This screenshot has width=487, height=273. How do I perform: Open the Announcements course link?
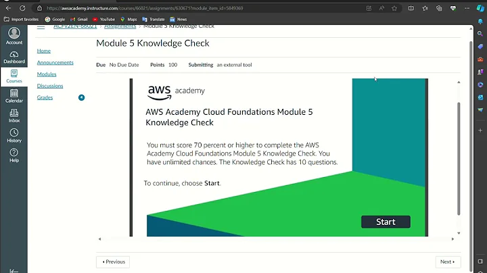(55, 62)
